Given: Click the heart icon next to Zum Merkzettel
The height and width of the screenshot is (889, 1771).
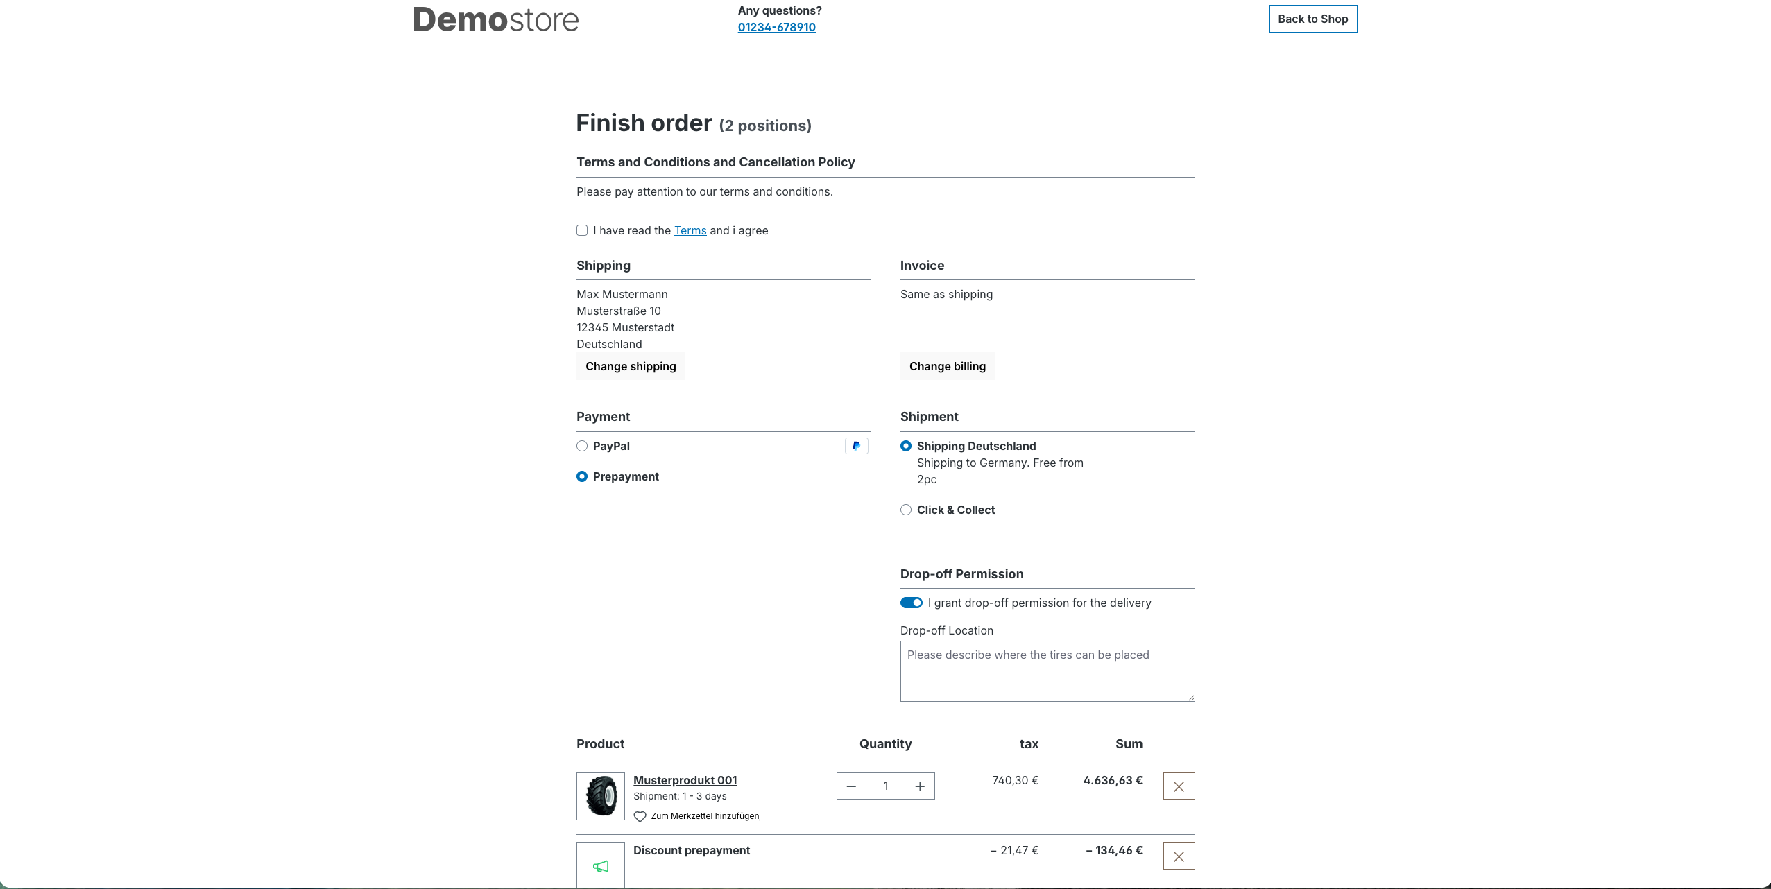Looking at the screenshot, I should 640,816.
